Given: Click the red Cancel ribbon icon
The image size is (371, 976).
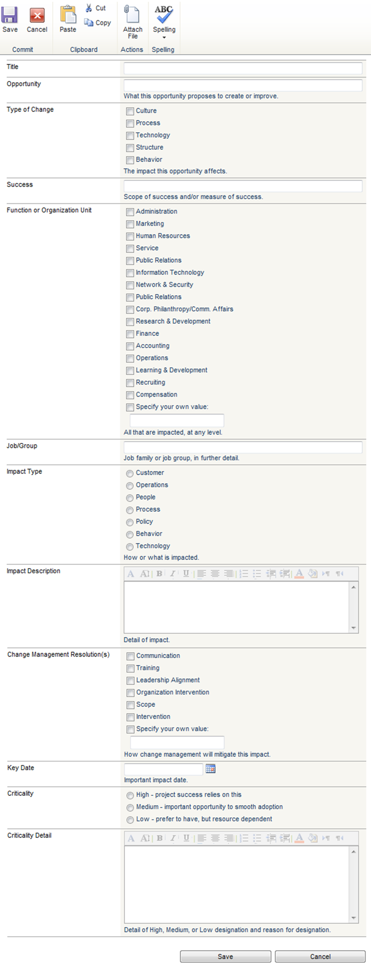Looking at the screenshot, I should coord(37,16).
